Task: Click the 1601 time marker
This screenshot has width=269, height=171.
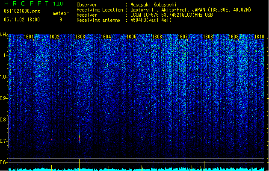Action: click(29, 37)
